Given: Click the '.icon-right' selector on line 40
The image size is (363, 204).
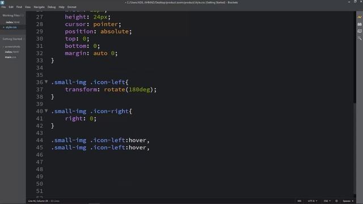Looking at the screenshot, I should pyautogui.click(x=109, y=111).
